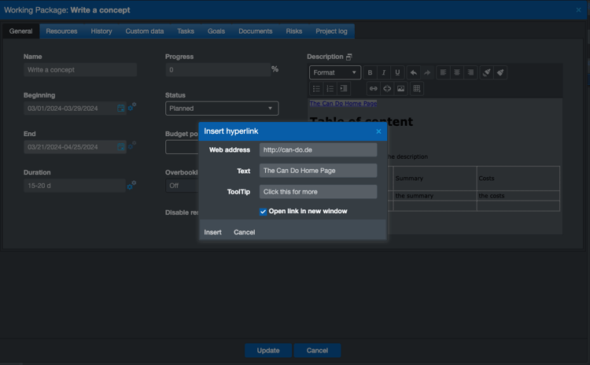Toggle underline formatting in Description toolbar
The width and height of the screenshot is (590, 365).
pos(397,72)
